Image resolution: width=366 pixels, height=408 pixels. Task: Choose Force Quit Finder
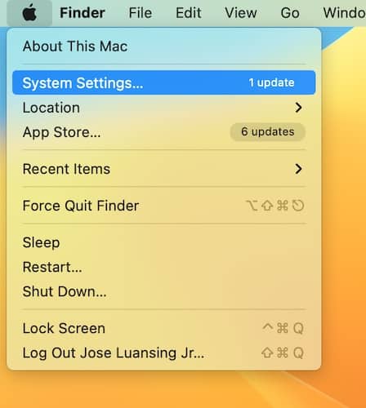163,206
